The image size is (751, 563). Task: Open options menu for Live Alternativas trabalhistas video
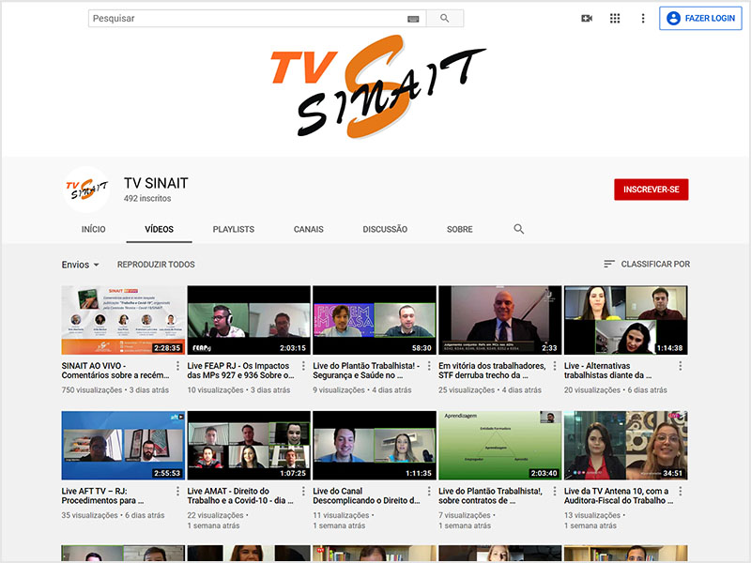click(680, 366)
